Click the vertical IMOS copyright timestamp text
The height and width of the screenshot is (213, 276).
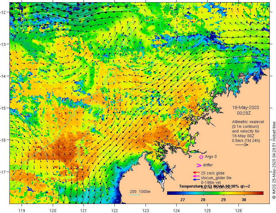click(274, 160)
